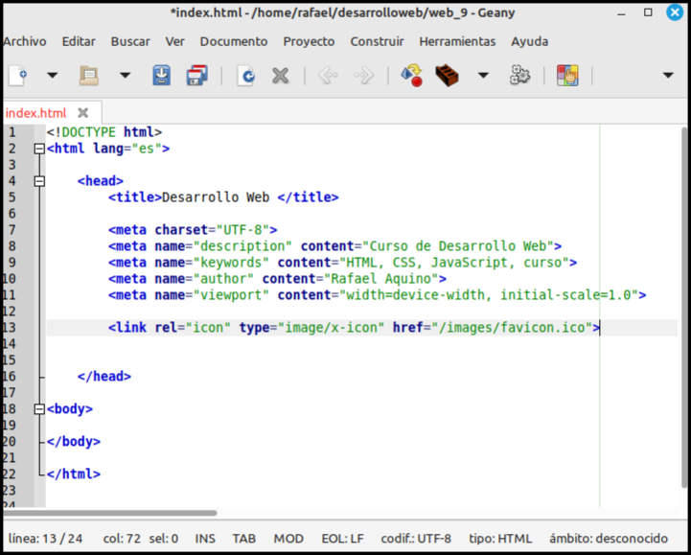Close the Geany window

675,12
